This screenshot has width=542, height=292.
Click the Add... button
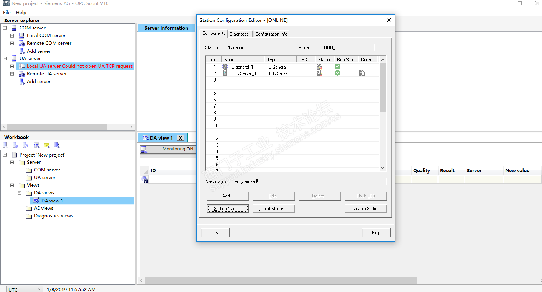tap(228, 196)
